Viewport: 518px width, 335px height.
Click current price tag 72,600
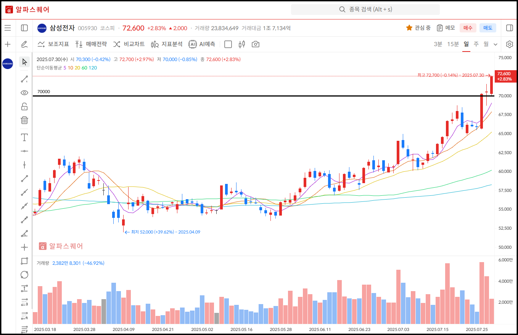click(505, 76)
